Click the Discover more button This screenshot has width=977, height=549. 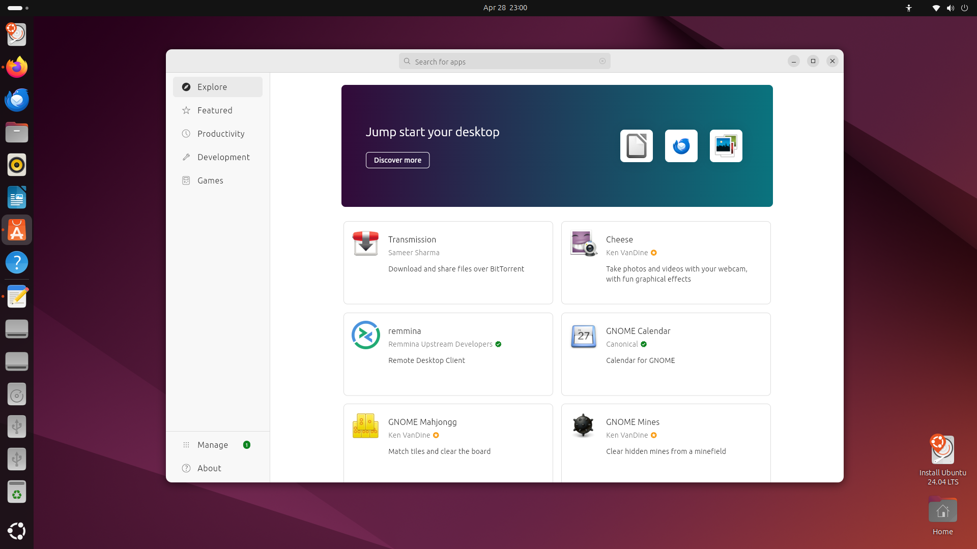(397, 160)
